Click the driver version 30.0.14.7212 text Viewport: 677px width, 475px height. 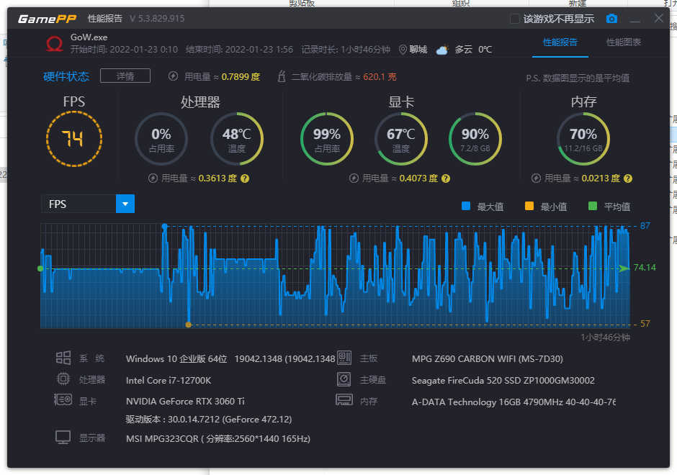point(209,420)
